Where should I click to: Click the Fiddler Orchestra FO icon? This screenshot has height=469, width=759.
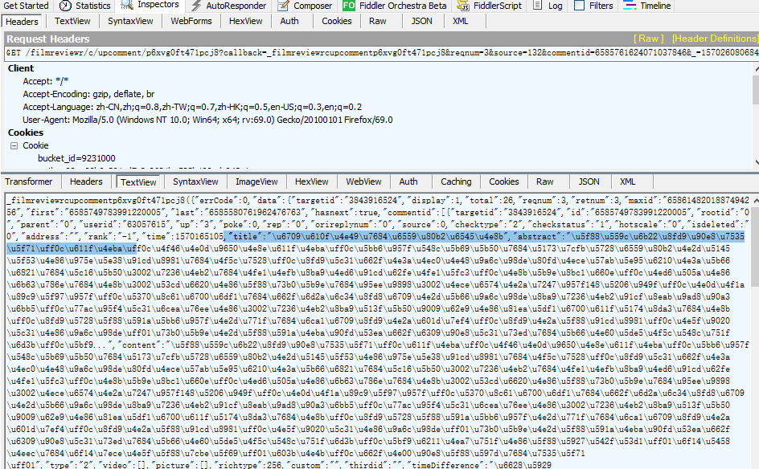click(x=349, y=6)
